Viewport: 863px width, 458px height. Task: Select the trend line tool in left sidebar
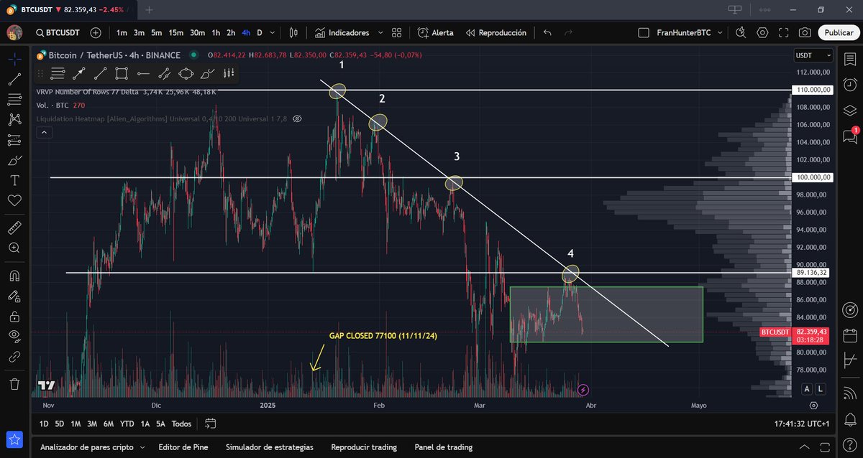(x=14, y=79)
